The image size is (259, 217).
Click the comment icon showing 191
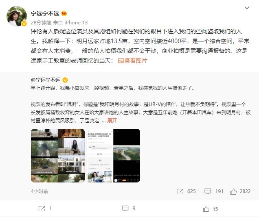[x=208, y=191]
